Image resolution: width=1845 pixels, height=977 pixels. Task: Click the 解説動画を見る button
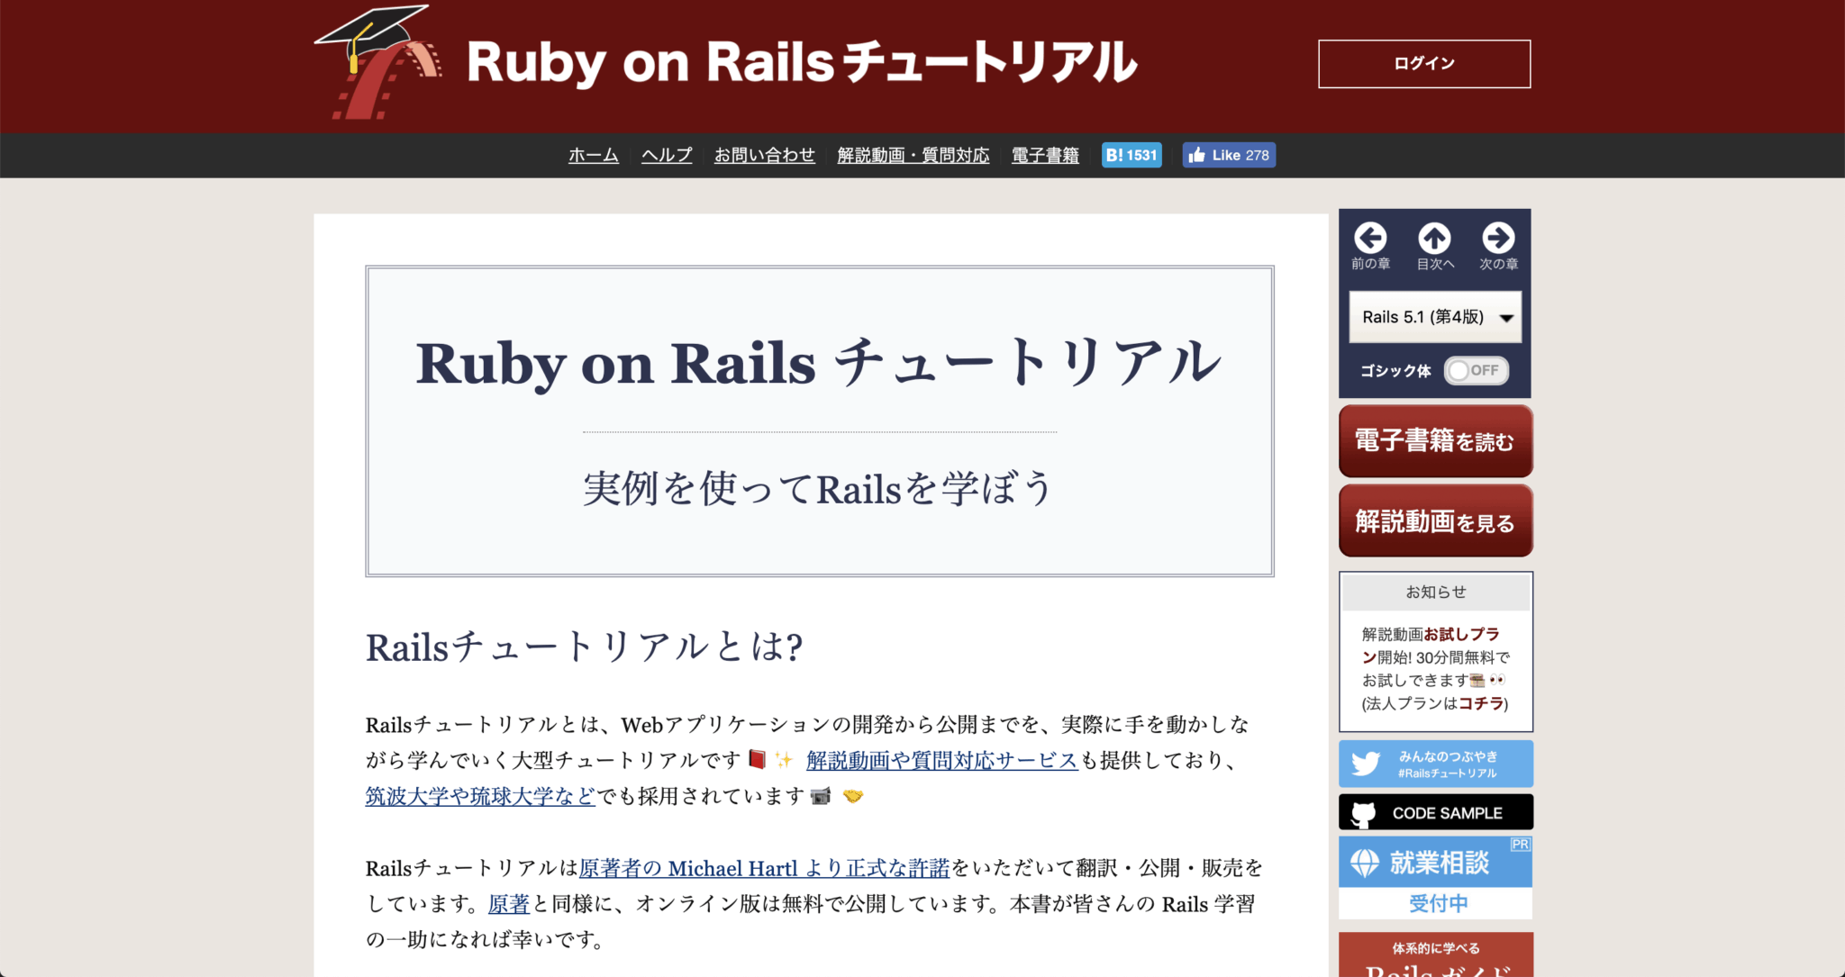1434,520
